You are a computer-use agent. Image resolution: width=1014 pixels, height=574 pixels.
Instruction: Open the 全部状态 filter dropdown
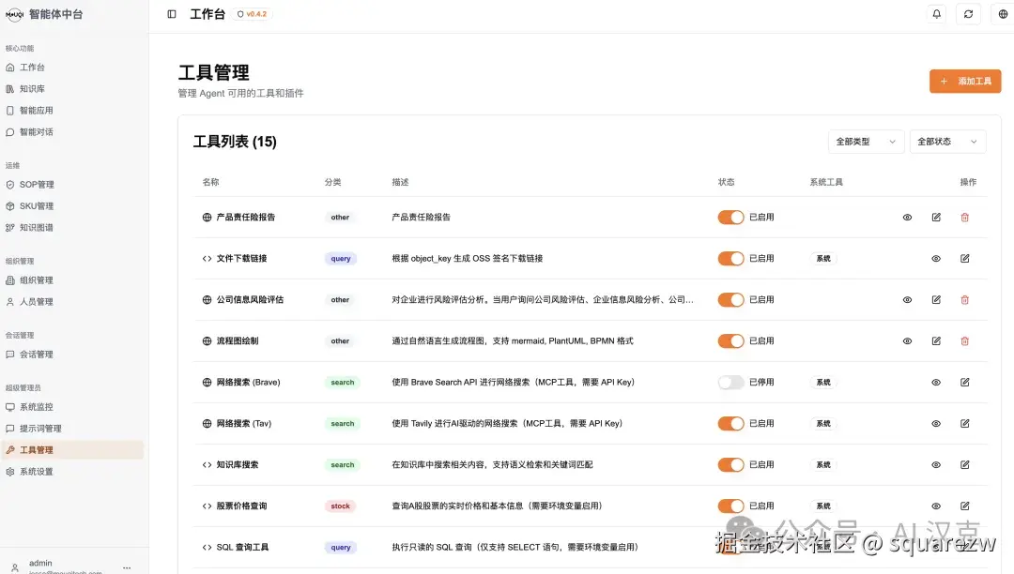pos(947,142)
